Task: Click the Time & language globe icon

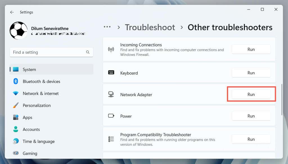Action: click(16, 141)
